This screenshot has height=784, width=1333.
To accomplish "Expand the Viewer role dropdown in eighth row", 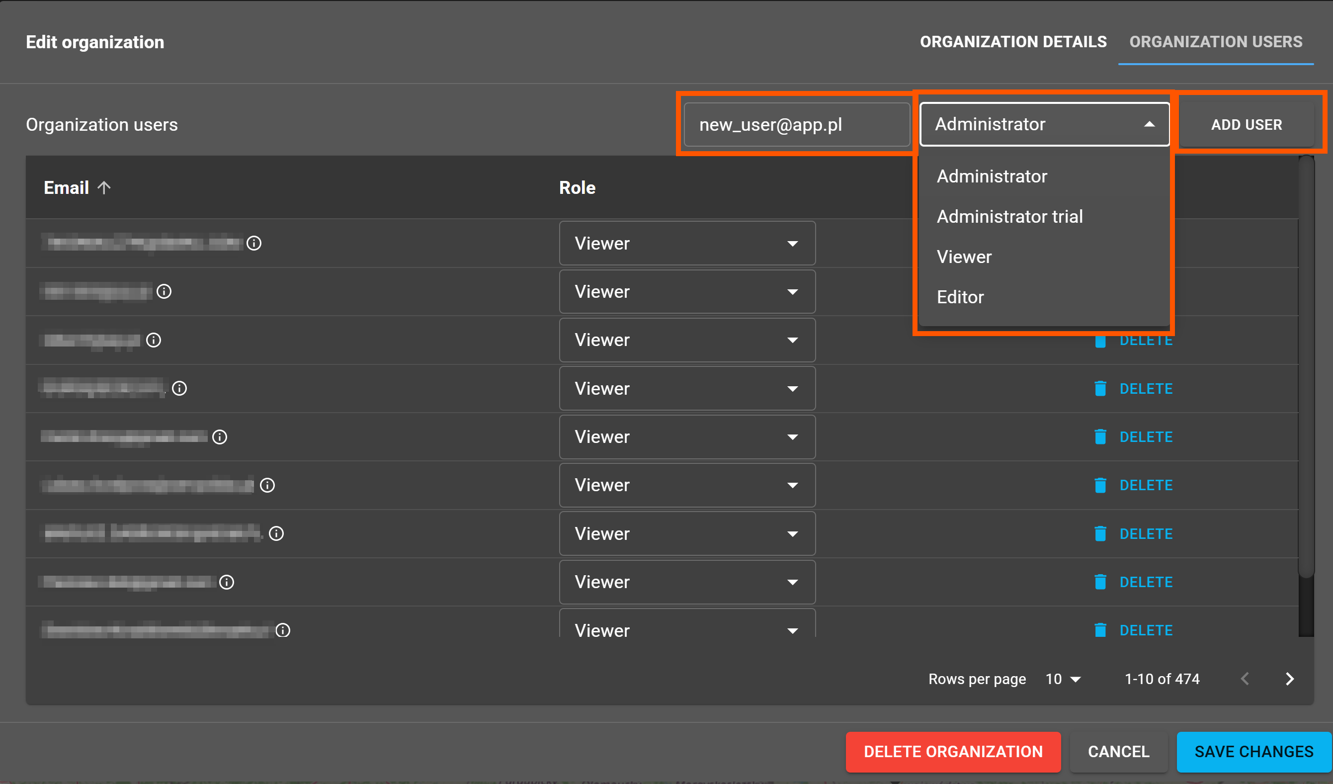I will click(687, 582).
